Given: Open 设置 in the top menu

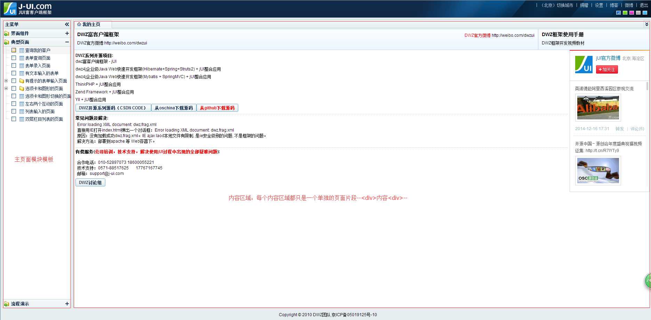Looking at the screenshot, I should pyautogui.click(x=599, y=5).
